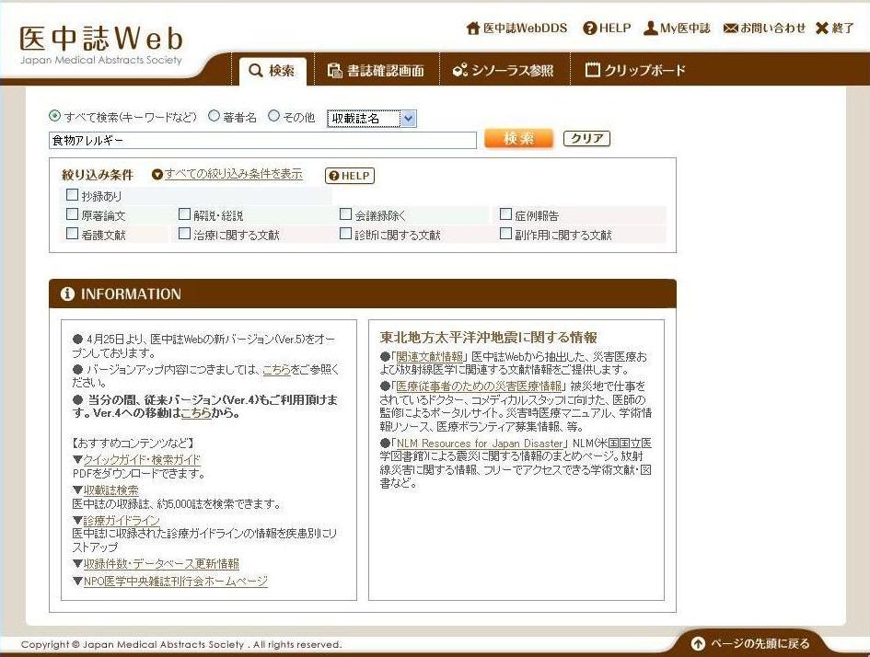The width and height of the screenshot is (870, 657).
Task: Click こちら link in バージョンアップ内容 sentence
Action: (276, 369)
